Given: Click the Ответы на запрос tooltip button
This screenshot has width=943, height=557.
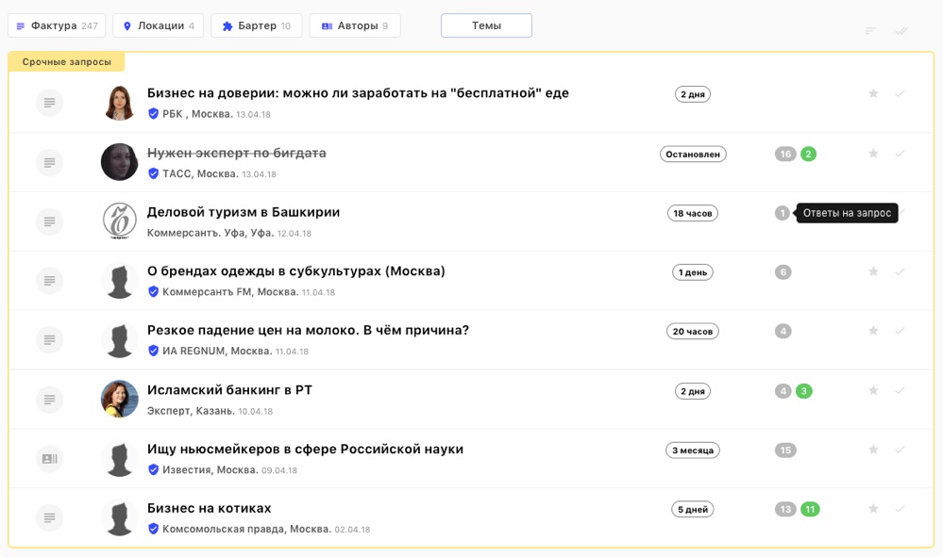Looking at the screenshot, I should click(848, 212).
